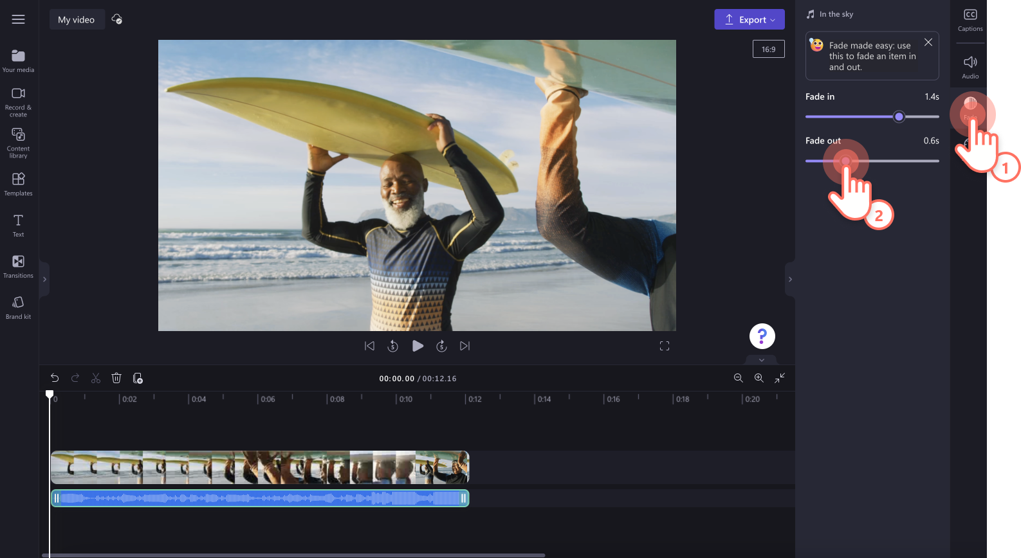Open Text panel
The width and height of the screenshot is (1021, 558).
tap(18, 226)
